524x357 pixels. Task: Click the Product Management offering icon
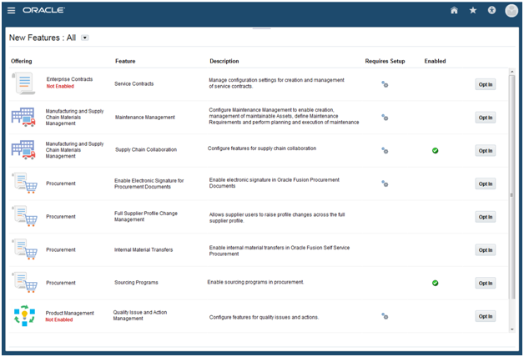[24, 315]
